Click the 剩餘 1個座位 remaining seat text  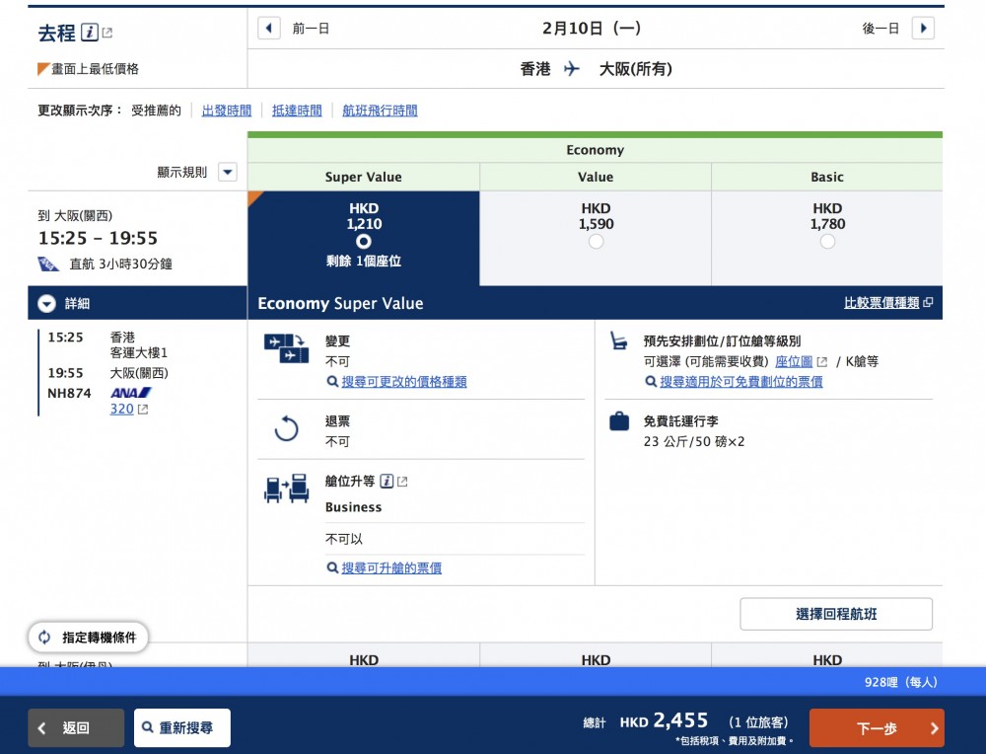364,262
